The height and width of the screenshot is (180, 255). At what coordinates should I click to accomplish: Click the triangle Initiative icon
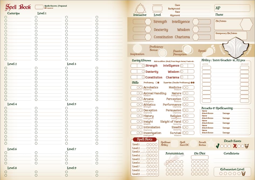coord(140,8)
